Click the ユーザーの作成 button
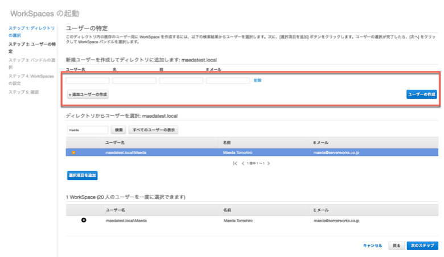This screenshot has height=257, width=444. 421,94
